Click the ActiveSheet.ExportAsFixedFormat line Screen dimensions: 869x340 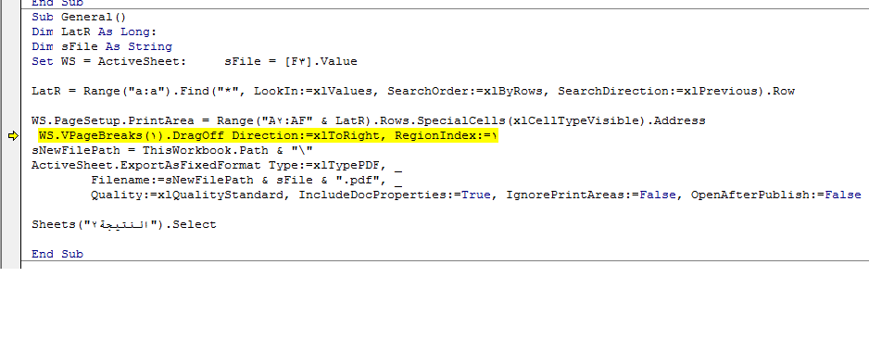[217, 165]
